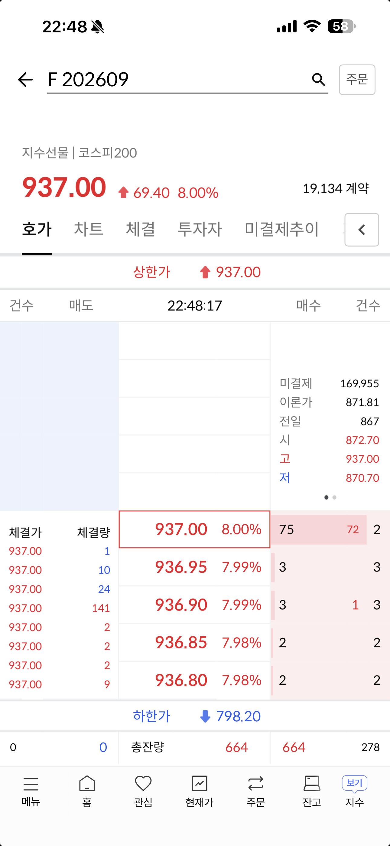Tap the back arrow icon
The width and height of the screenshot is (390, 846).
click(x=25, y=80)
